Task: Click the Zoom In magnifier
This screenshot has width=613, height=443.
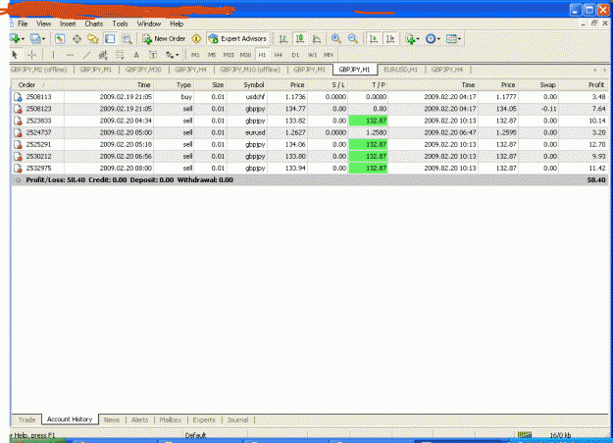Action: click(335, 38)
